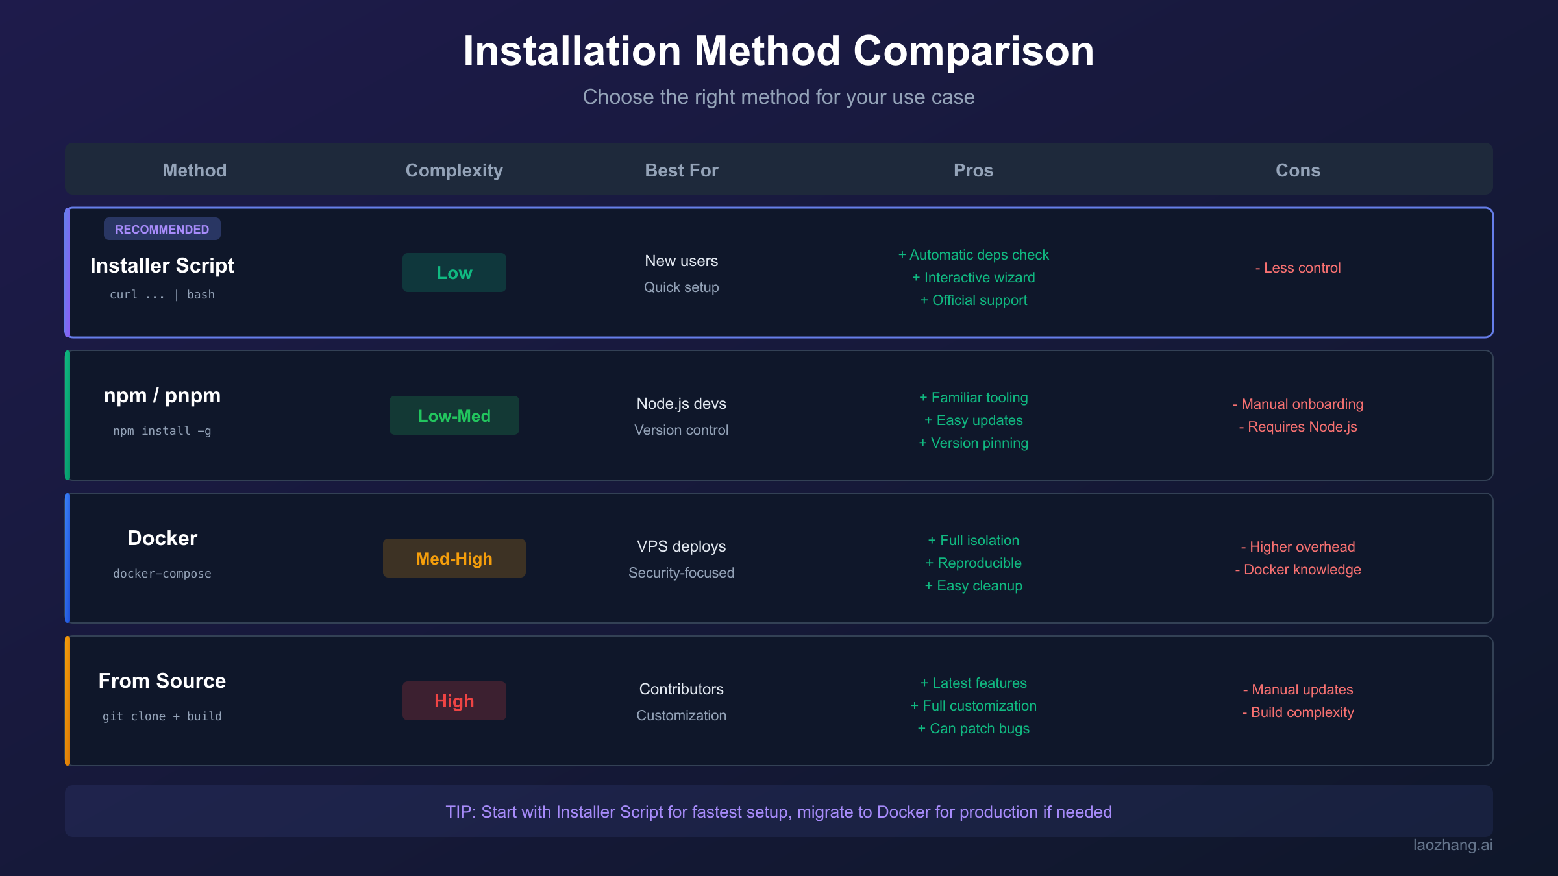Click the Med-High complexity badge for Docker
This screenshot has width=1558, height=876.
point(454,557)
